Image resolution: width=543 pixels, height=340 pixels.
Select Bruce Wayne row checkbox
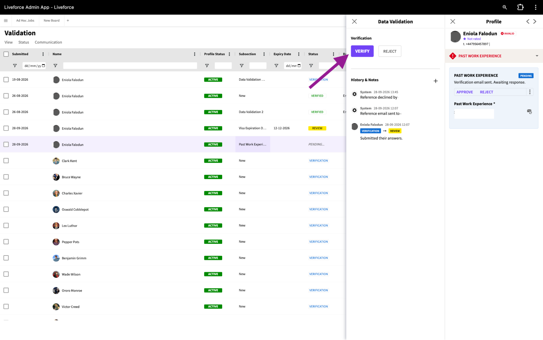(x=6, y=177)
